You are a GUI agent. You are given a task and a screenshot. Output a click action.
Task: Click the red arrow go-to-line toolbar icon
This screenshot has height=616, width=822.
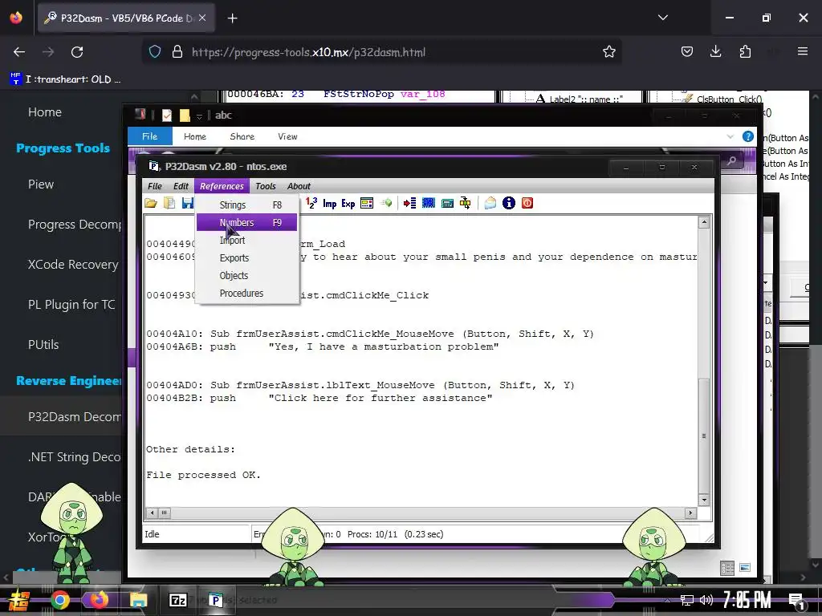(x=410, y=203)
